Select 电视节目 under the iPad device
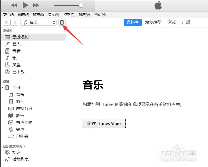The height and width of the screenshot is (167, 208). click(24, 109)
